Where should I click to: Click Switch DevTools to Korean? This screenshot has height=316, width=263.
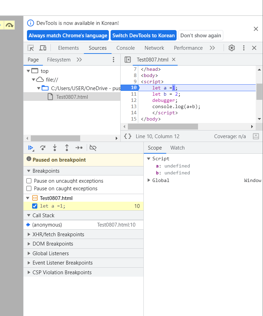143,36
